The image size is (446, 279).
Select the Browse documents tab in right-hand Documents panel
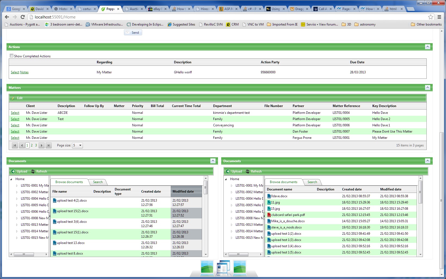[x=283, y=182]
